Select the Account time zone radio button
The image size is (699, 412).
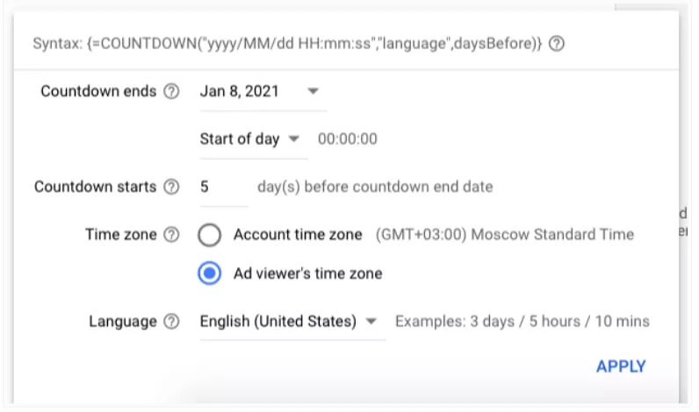(210, 235)
